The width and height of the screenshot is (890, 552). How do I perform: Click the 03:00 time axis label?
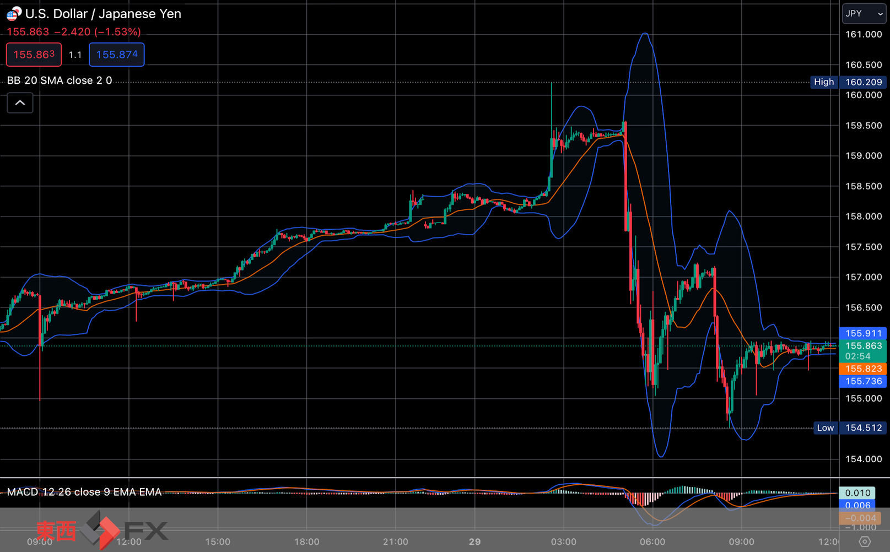tap(563, 542)
